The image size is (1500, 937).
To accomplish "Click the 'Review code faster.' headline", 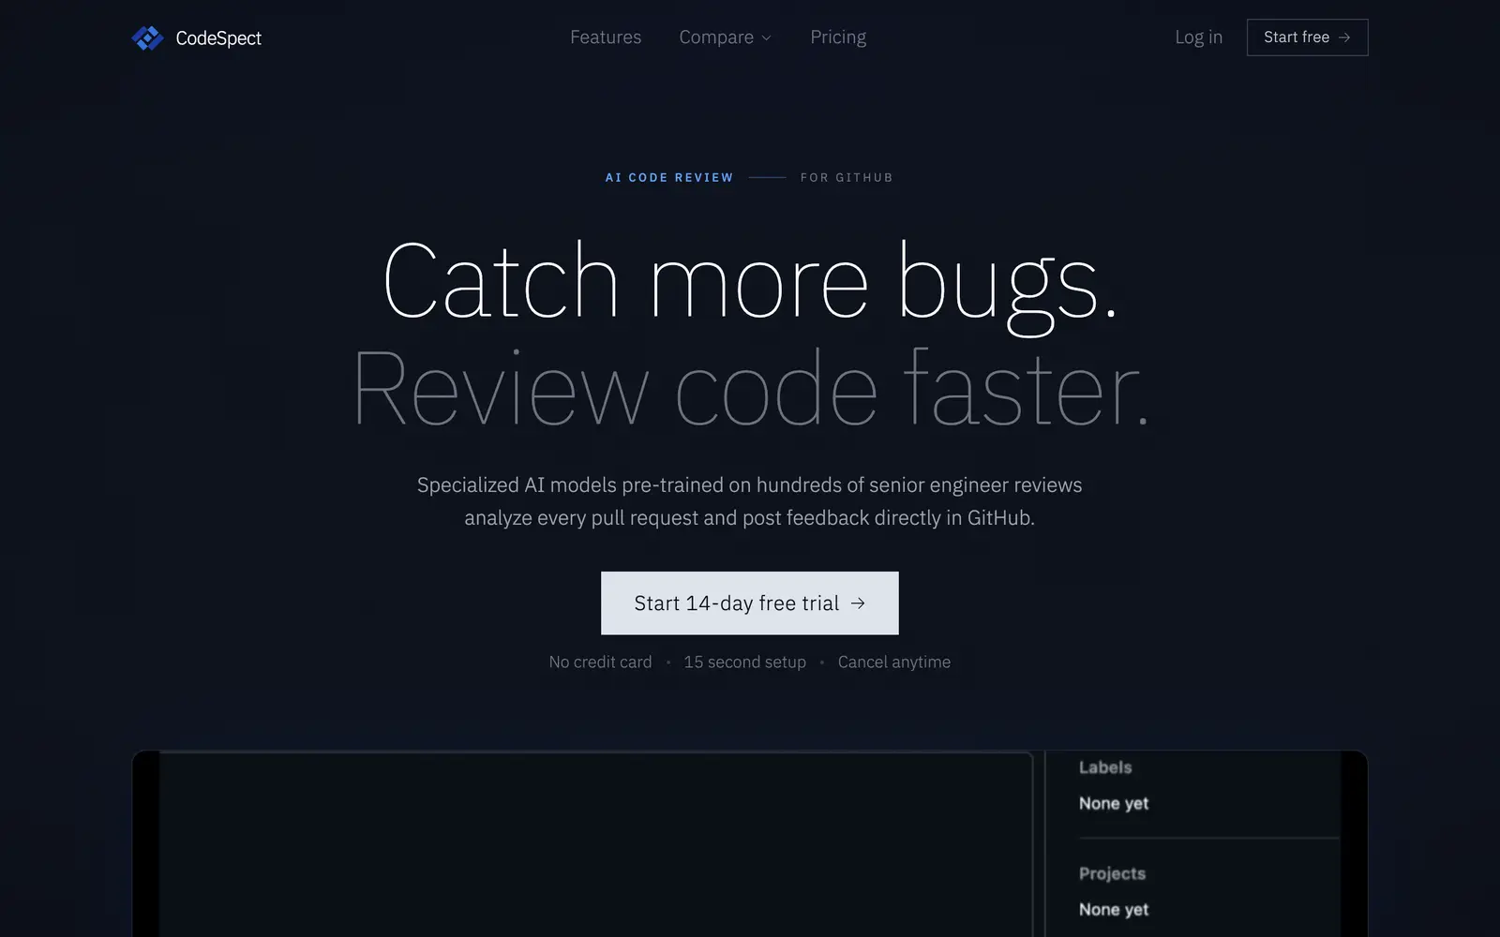I will point(750,389).
